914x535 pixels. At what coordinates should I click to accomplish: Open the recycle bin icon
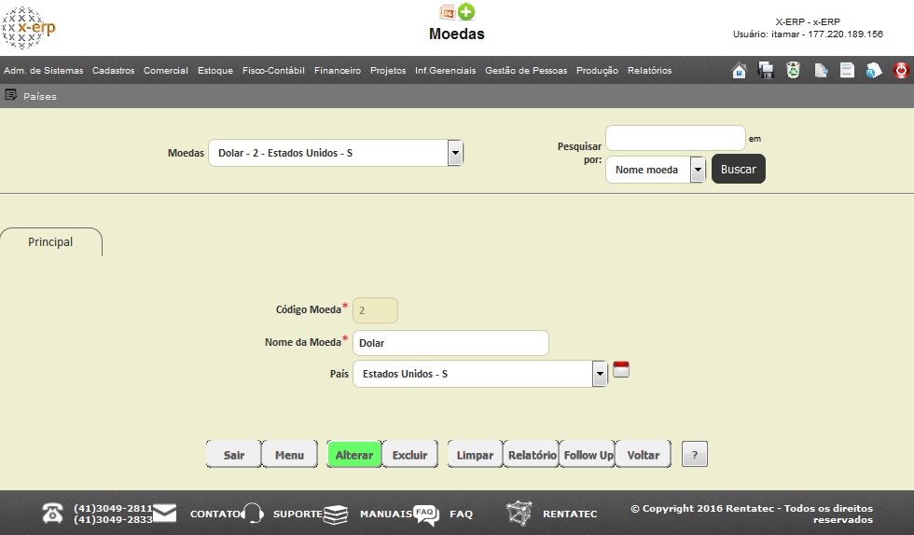click(793, 71)
